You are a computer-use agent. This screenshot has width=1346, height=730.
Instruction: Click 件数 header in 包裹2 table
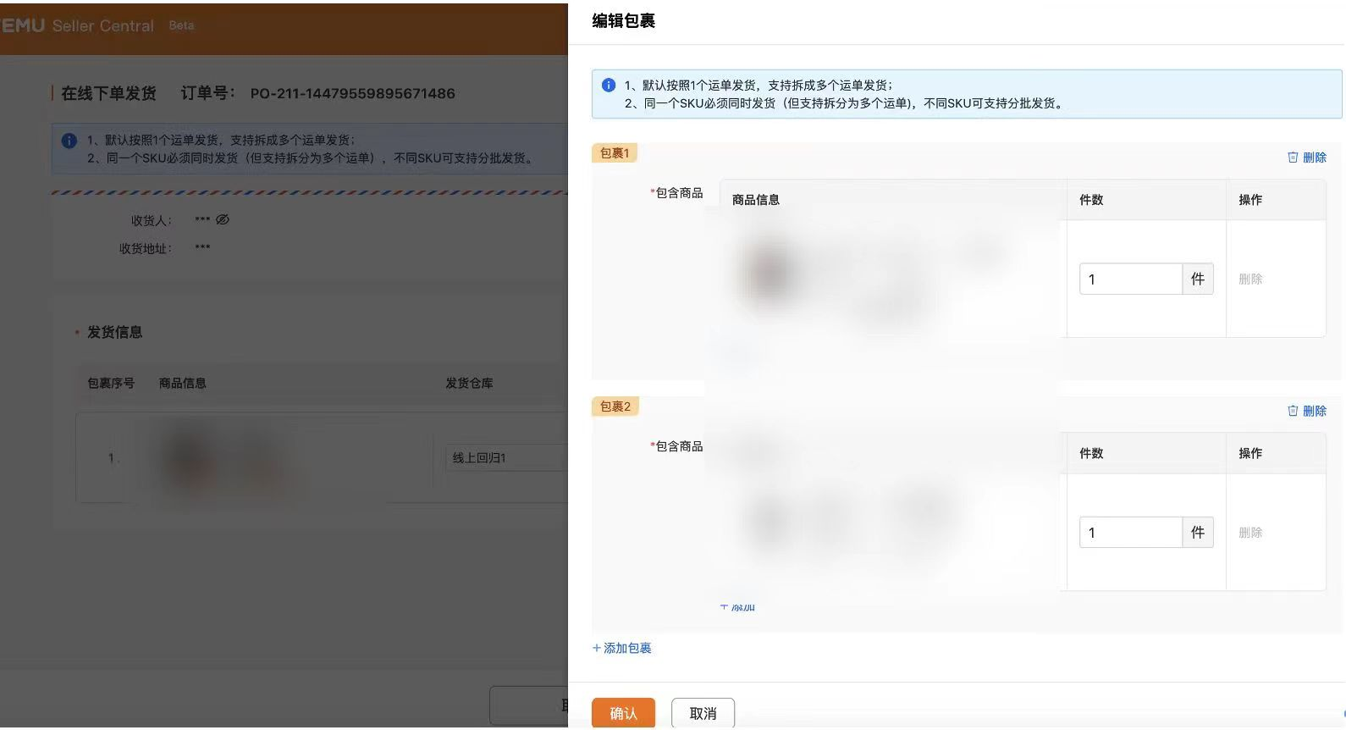click(x=1091, y=453)
